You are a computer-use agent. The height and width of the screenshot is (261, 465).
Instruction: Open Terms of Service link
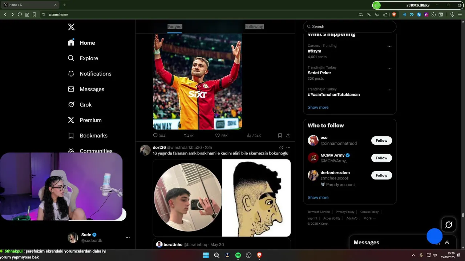click(x=319, y=212)
